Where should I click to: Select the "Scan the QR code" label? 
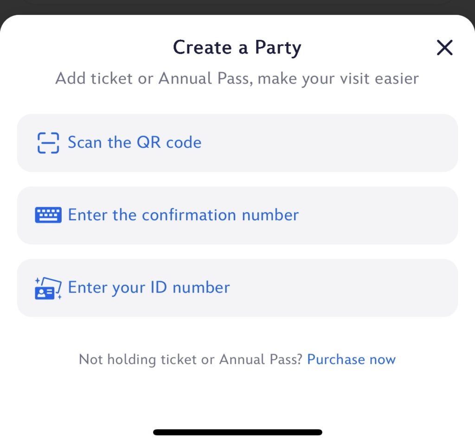135,142
